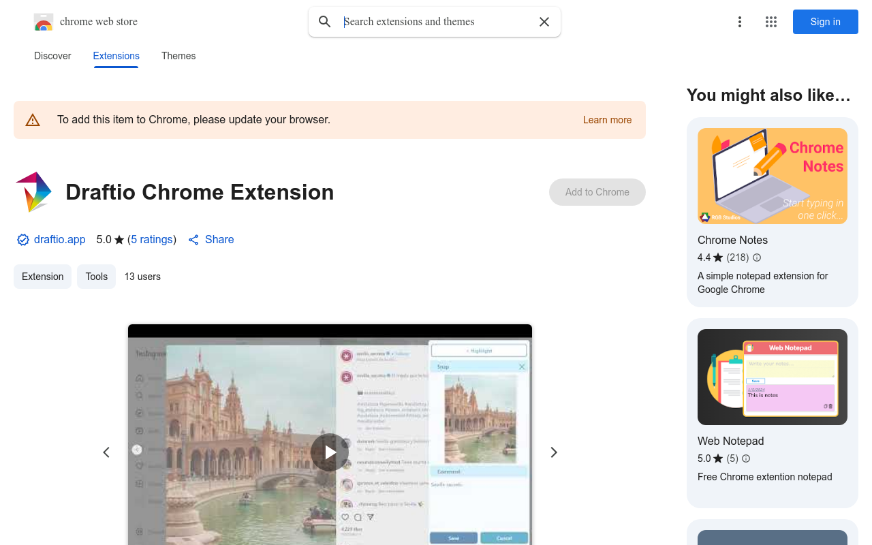Click the Share link

click(219, 240)
